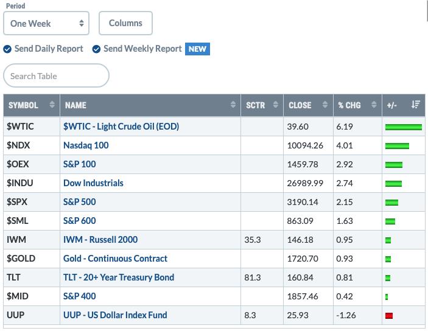Open the Nasdaq 100 link
The width and height of the screenshot is (428, 331).
pyautogui.click(x=86, y=145)
